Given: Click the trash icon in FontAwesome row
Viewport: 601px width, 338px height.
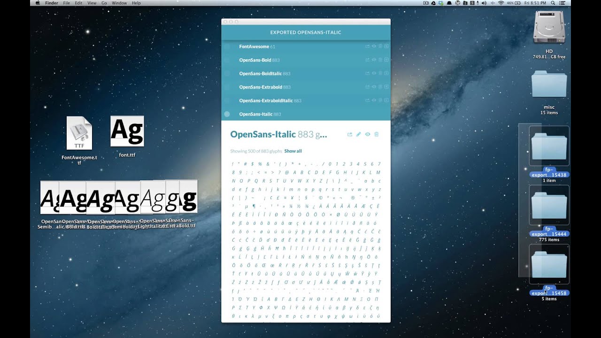Looking at the screenshot, I should pos(380,46).
